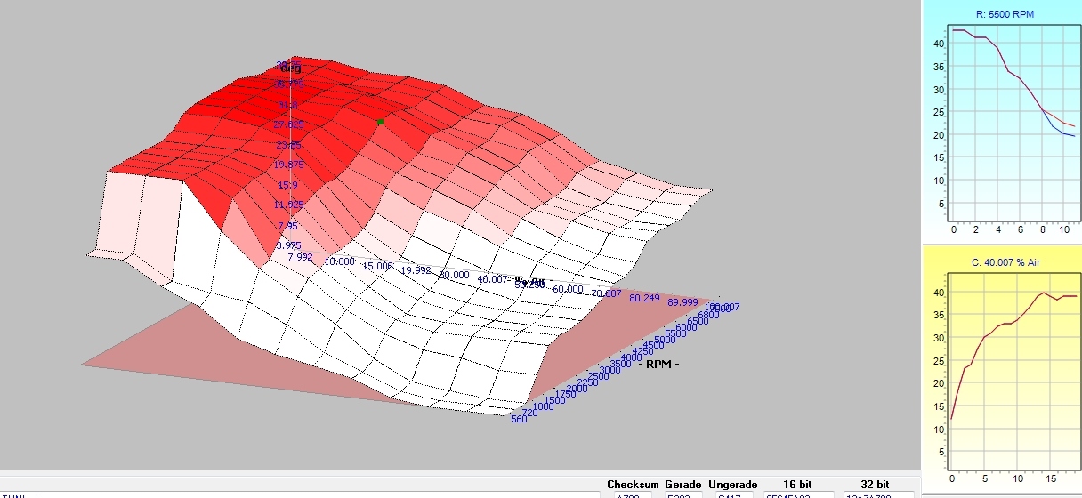Click the 'Checksum' column header

point(632,485)
